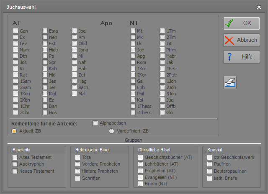Tick the Tora group checkbox
Image resolution: width=268 pixels, height=194 pixels.
pos(78,157)
